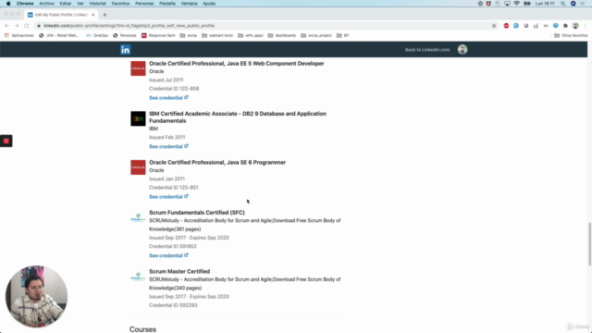Screen dimensions: 592x333
Task: Expand the Otros favoritos folder
Action: [x=571, y=35]
